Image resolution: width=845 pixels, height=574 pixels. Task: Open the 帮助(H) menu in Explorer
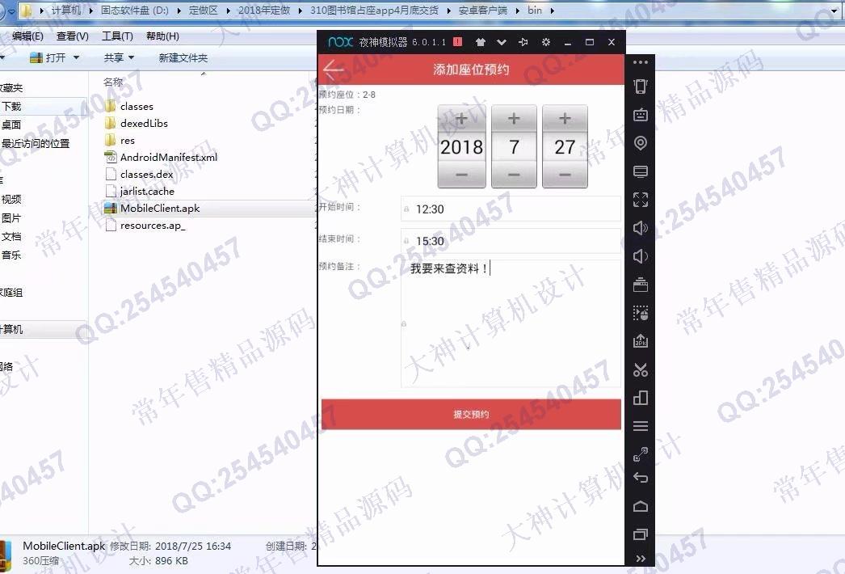(162, 36)
